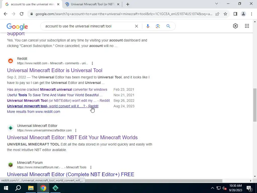The width and height of the screenshot is (257, 193).
Task: Open world convert will it Reddit link
Action: pos(53,106)
